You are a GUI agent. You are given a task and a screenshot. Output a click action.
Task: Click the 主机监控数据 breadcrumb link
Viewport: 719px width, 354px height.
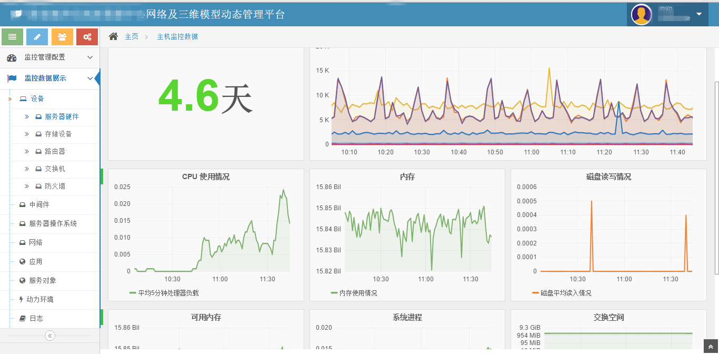177,37
